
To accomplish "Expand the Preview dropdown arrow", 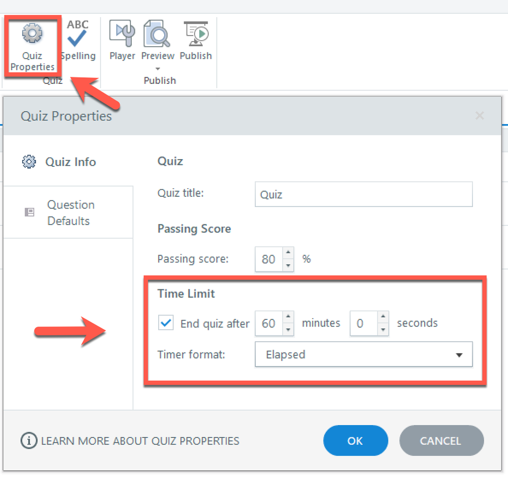I will (158, 69).
